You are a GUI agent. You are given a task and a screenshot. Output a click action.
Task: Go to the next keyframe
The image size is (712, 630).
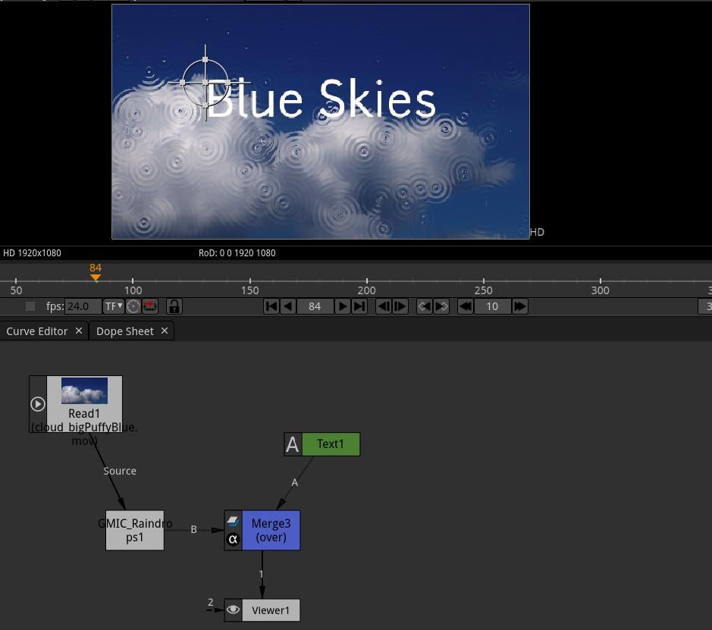pyautogui.click(x=441, y=306)
